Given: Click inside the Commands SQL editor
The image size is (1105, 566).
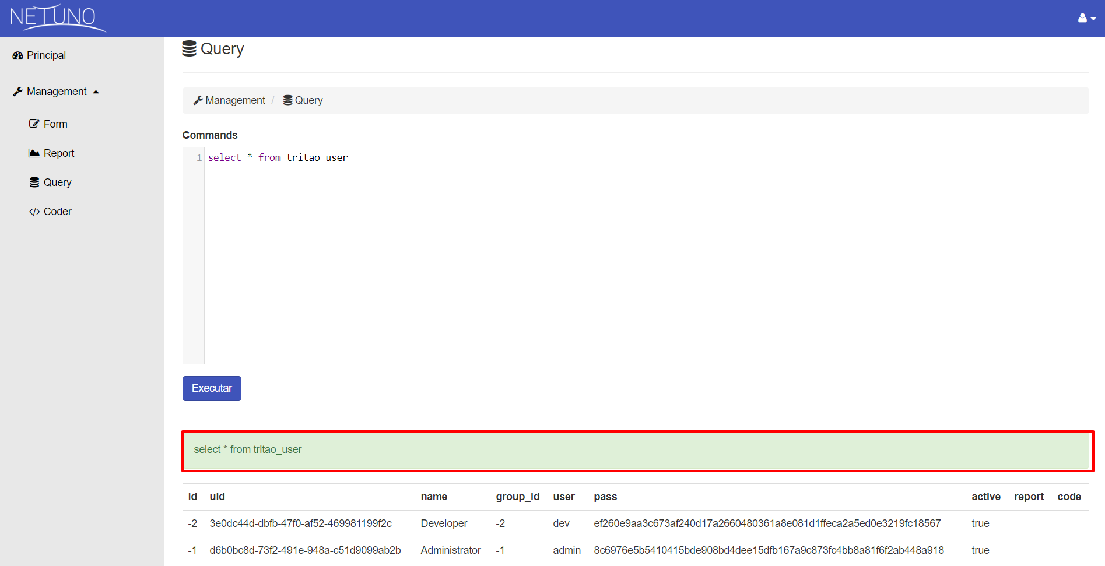Looking at the screenshot, I should coord(646,256).
